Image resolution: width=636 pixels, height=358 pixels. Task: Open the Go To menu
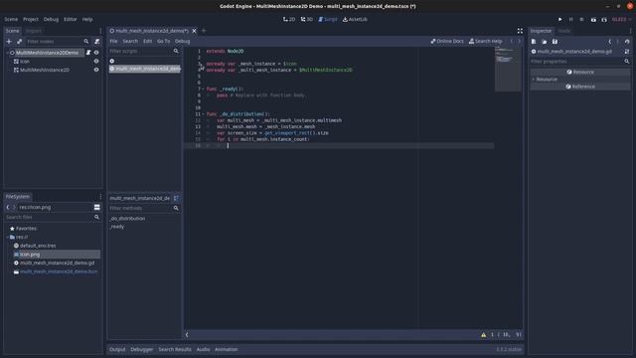coord(163,41)
